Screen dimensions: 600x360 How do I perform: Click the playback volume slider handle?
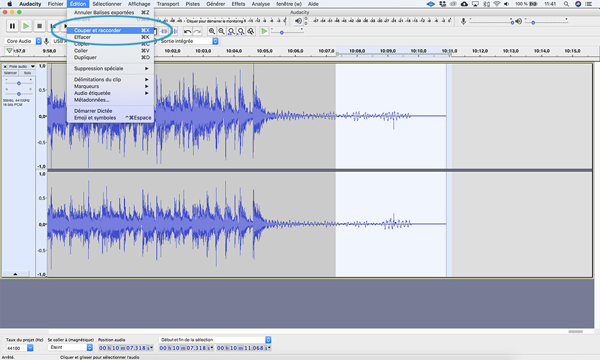(x=533, y=23)
